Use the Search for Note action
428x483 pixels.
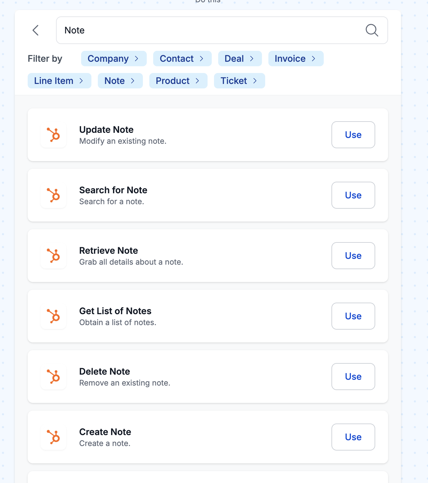(353, 195)
